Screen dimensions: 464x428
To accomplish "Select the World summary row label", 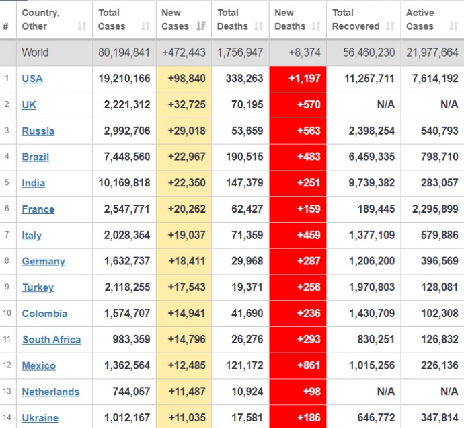I will tap(35, 52).
